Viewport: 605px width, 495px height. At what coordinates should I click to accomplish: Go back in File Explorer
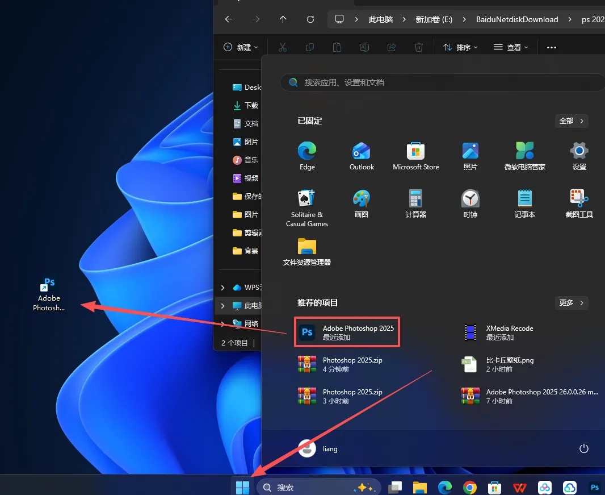click(x=228, y=19)
